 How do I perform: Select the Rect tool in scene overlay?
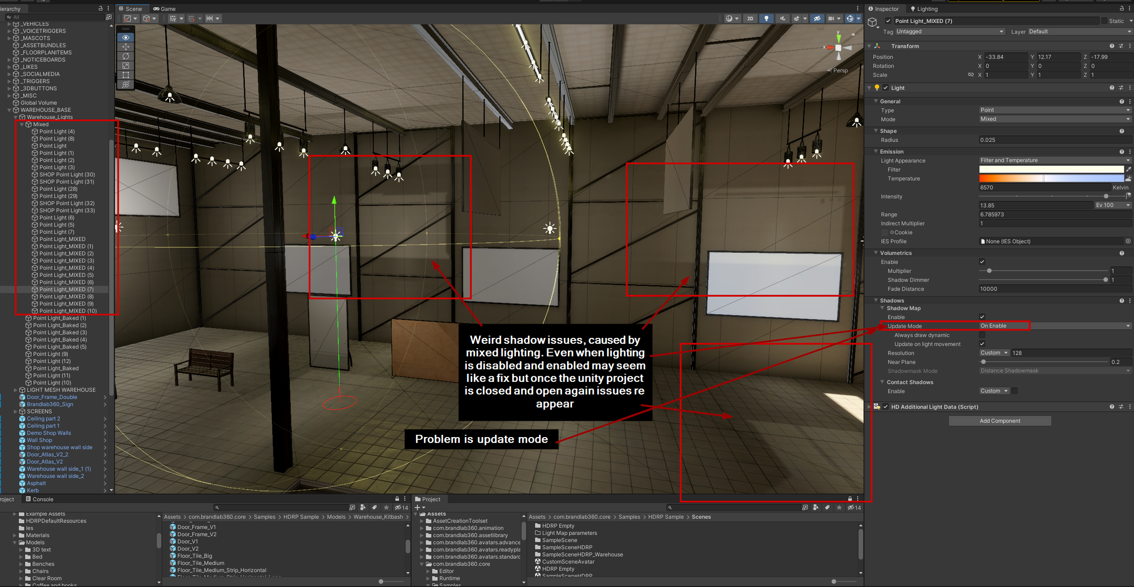[x=126, y=75]
